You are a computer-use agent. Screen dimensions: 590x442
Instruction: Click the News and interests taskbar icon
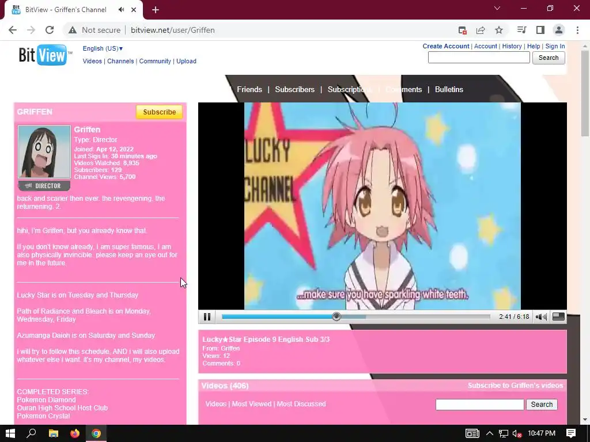pyautogui.click(x=472, y=433)
